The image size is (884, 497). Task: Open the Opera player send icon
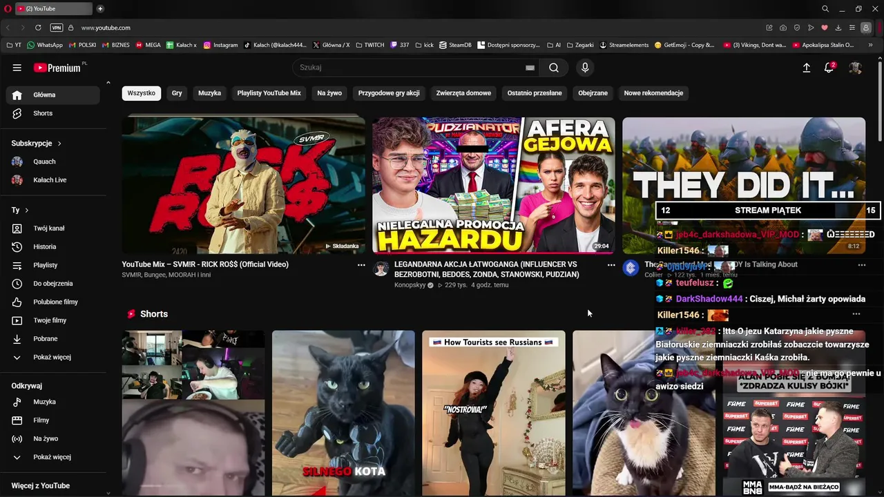(811, 28)
